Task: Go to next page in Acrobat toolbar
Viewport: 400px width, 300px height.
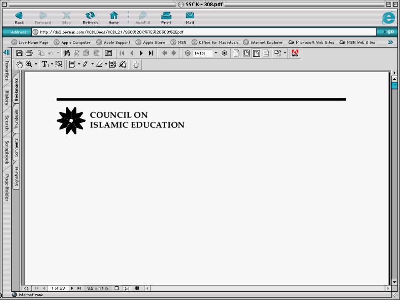Action: point(141,53)
